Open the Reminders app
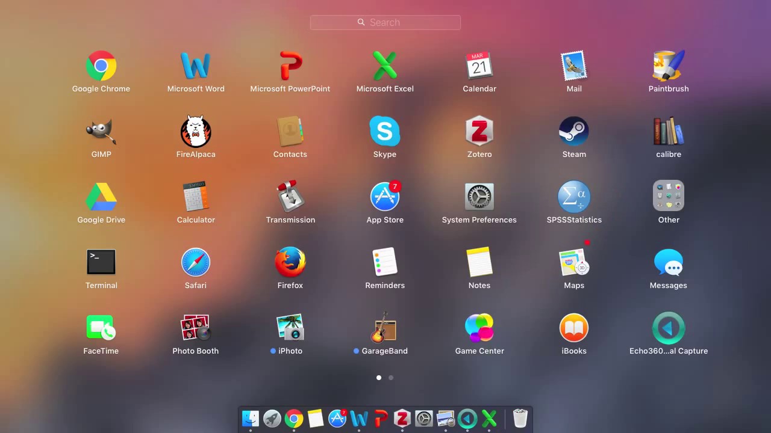 point(385,263)
